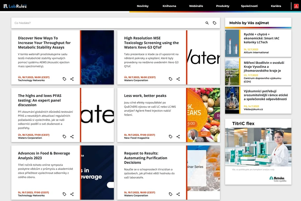Click the LabRulez logo
Screen dimensions: 301x201
[x=15, y=6]
